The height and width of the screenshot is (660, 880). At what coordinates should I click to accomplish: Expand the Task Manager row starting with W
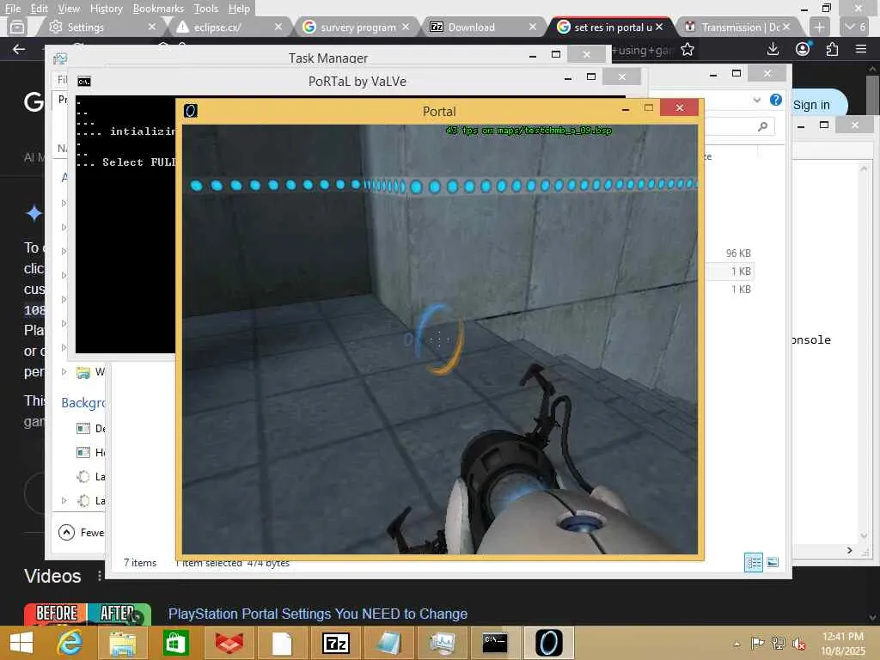64,371
